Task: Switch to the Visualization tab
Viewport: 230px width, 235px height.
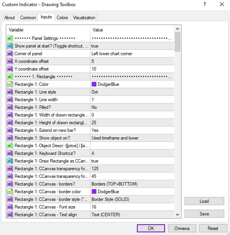Action: pos(84,18)
